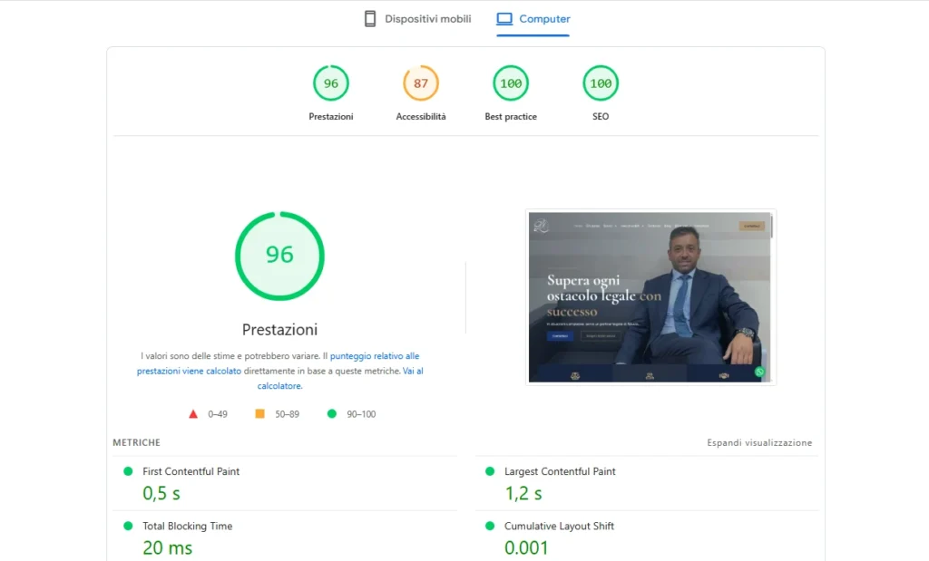The image size is (929, 561).
Task: Click the red triangle 0–49 legend icon
Action: pos(193,414)
